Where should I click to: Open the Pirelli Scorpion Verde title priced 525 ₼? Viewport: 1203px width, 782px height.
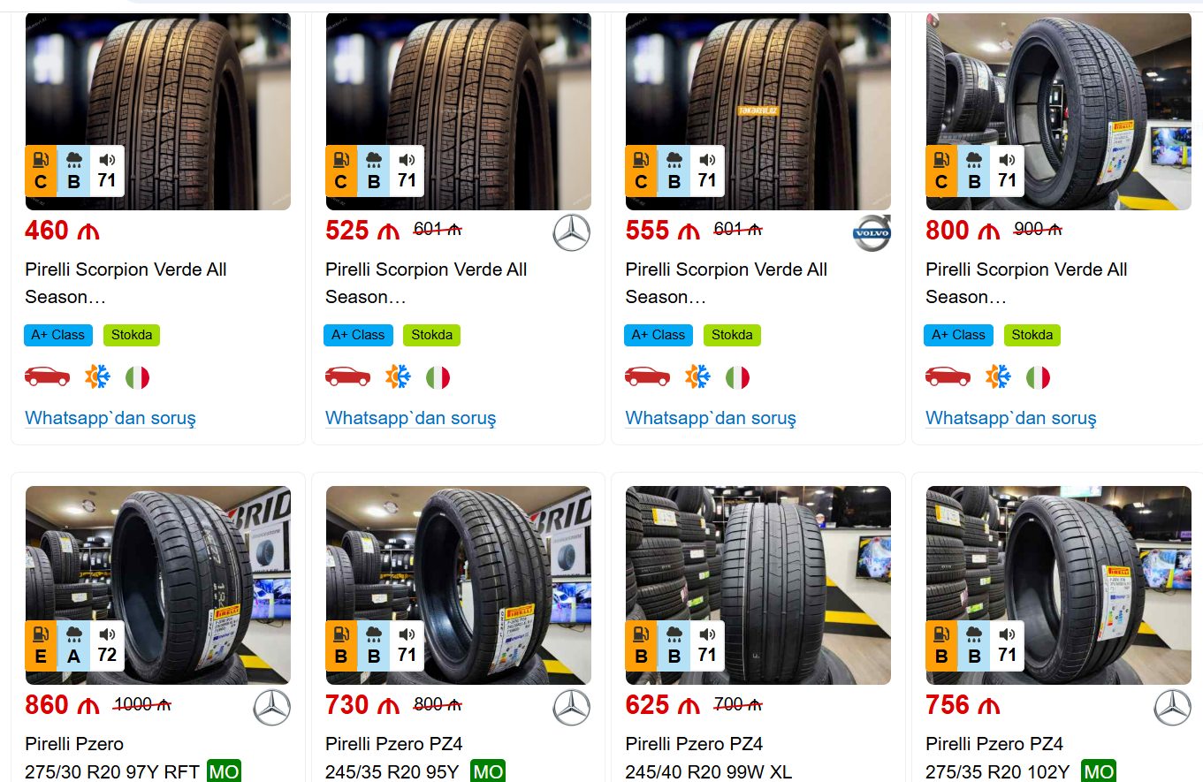(x=426, y=283)
